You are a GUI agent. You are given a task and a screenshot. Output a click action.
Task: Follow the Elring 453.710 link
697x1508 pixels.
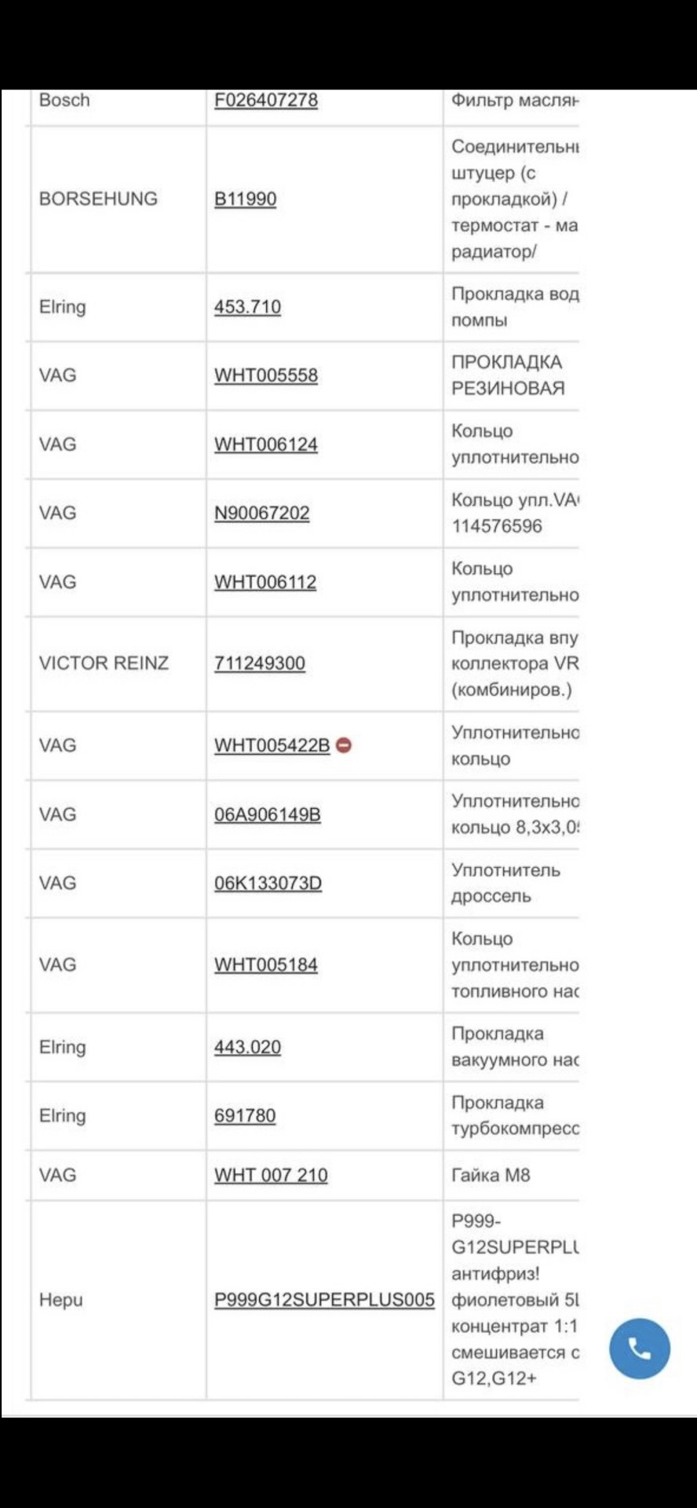click(x=247, y=307)
